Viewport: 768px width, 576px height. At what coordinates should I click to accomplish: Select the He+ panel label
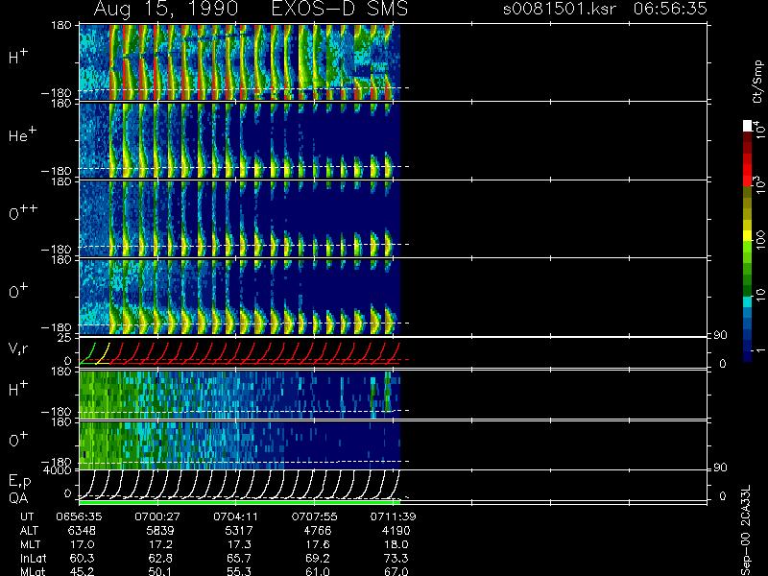click(x=22, y=134)
